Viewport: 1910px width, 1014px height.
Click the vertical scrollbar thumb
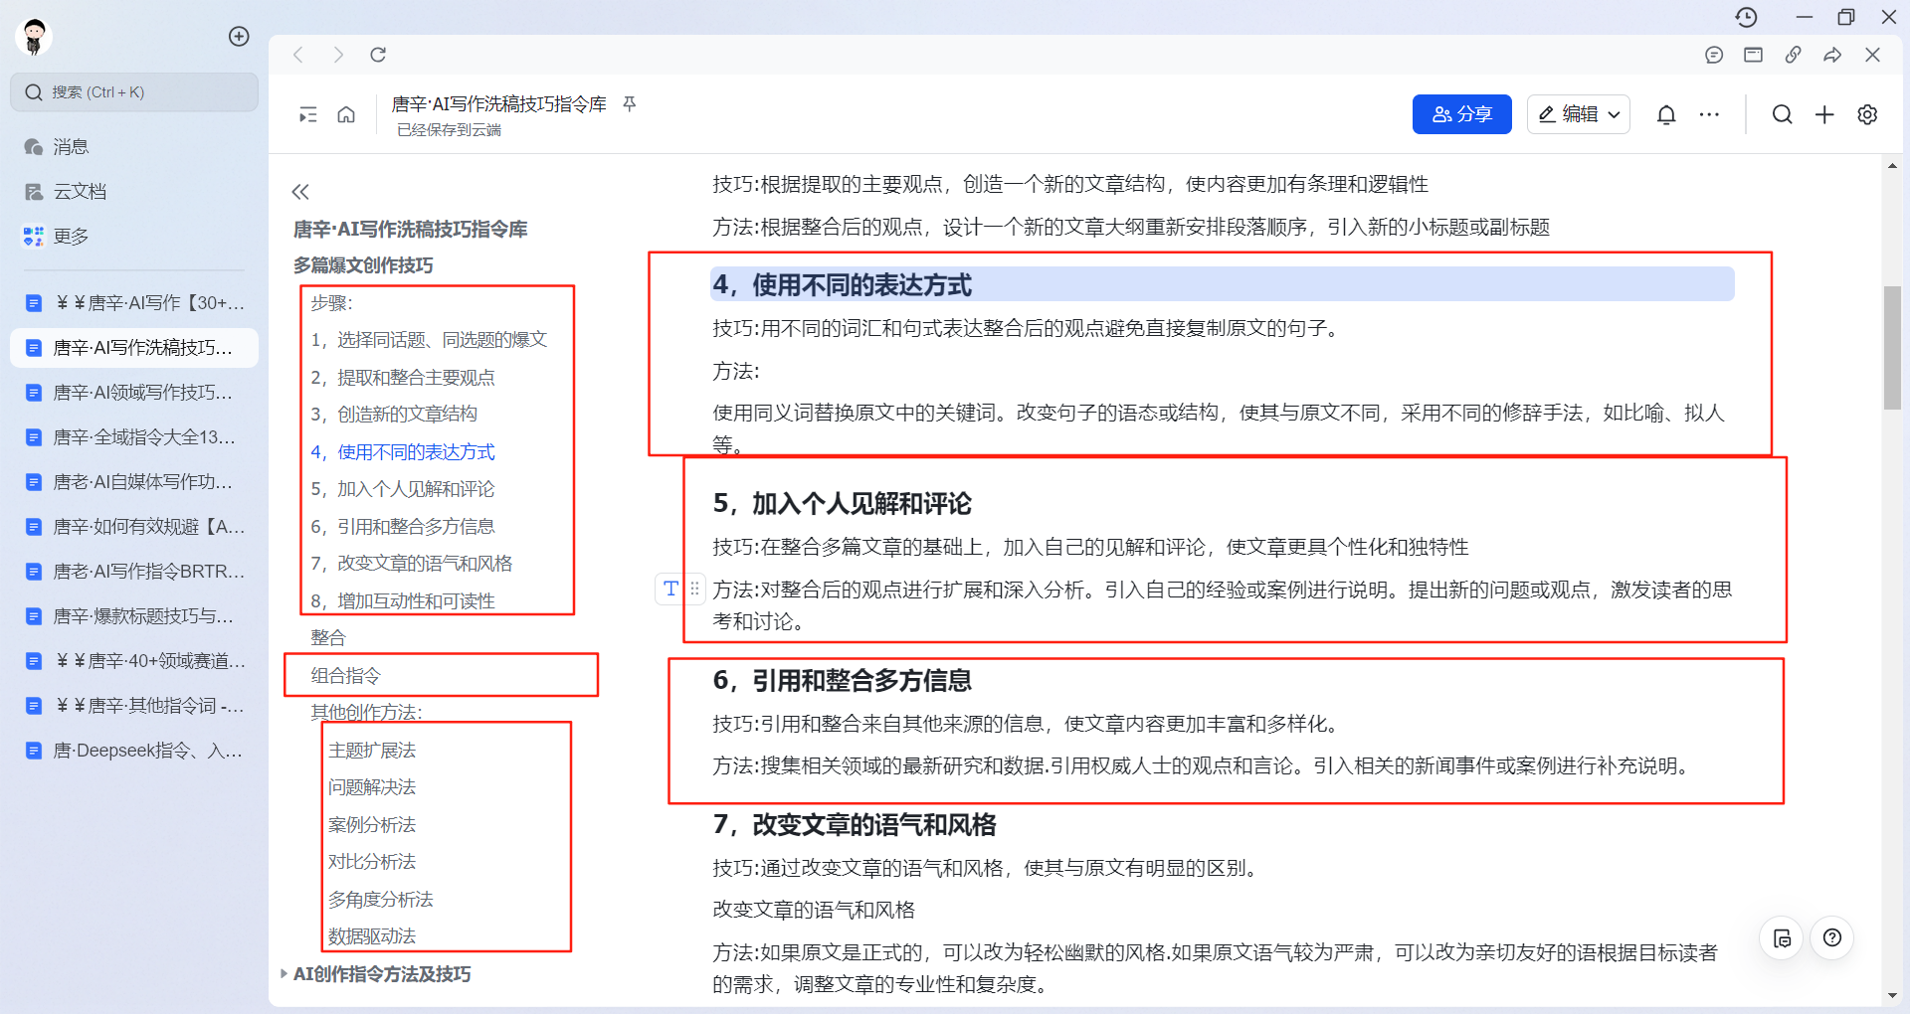click(x=1892, y=348)
